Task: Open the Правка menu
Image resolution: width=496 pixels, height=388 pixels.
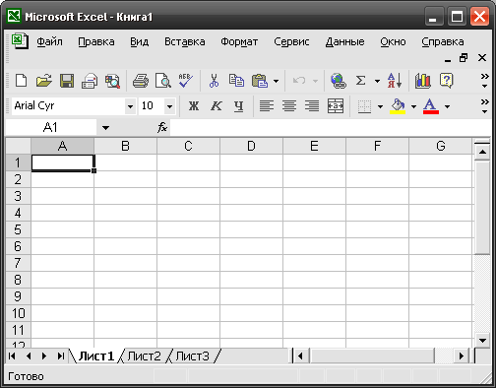Action: pos(96,41)
